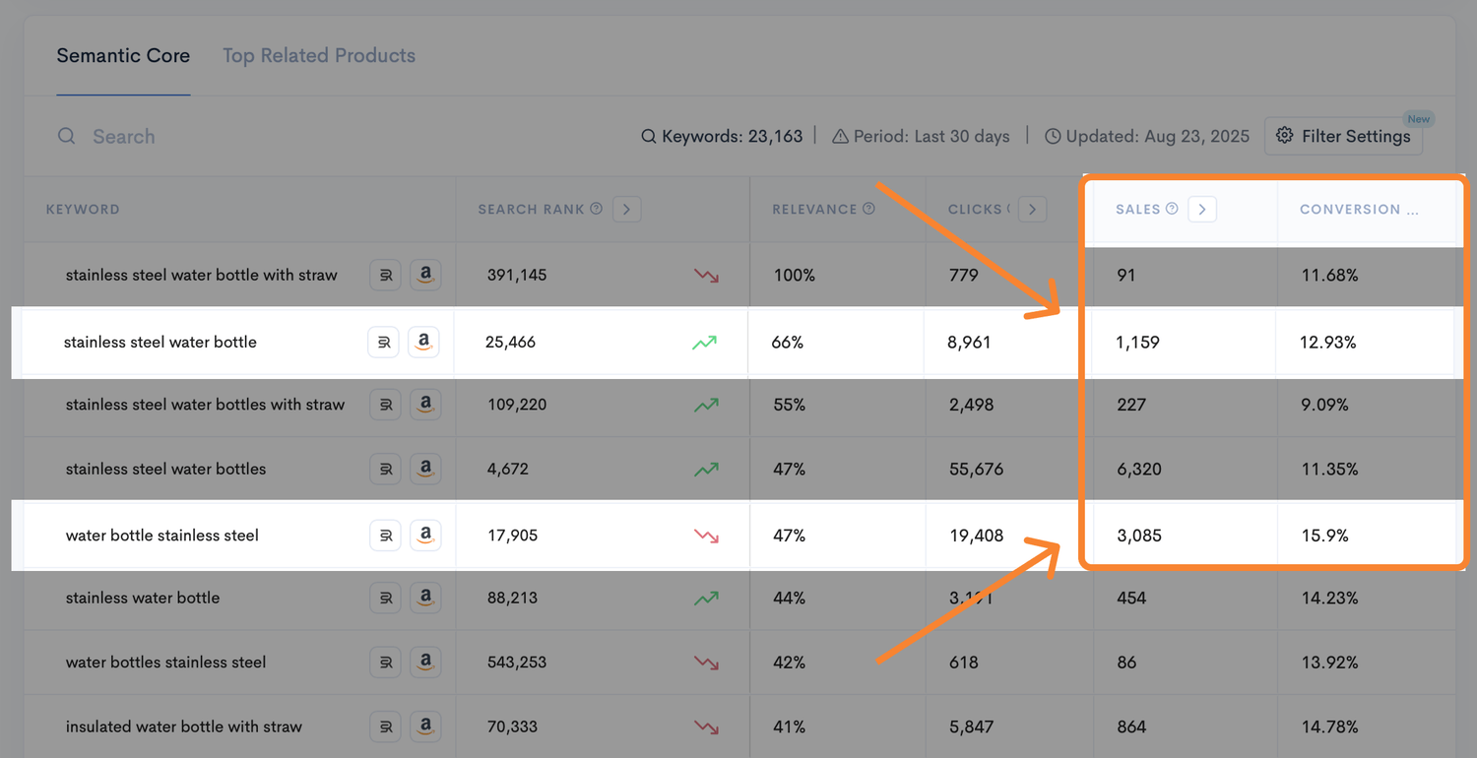Click Amazon icon for stainless steel water bottle

click(x=423, y=343)
